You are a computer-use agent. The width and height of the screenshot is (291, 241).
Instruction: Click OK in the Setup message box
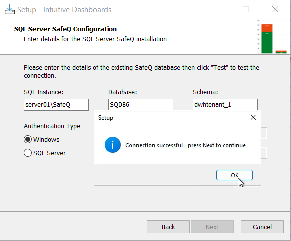click(x=234, y=175)
